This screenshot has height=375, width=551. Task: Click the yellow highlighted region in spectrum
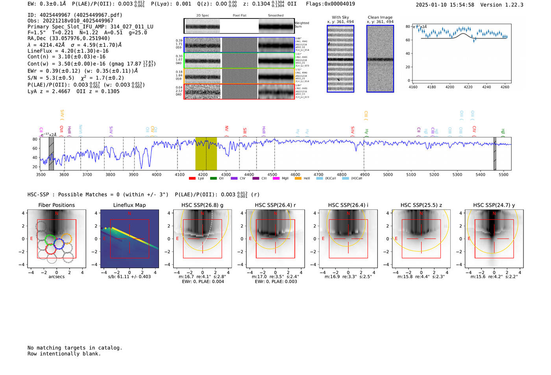pos(206,153)
